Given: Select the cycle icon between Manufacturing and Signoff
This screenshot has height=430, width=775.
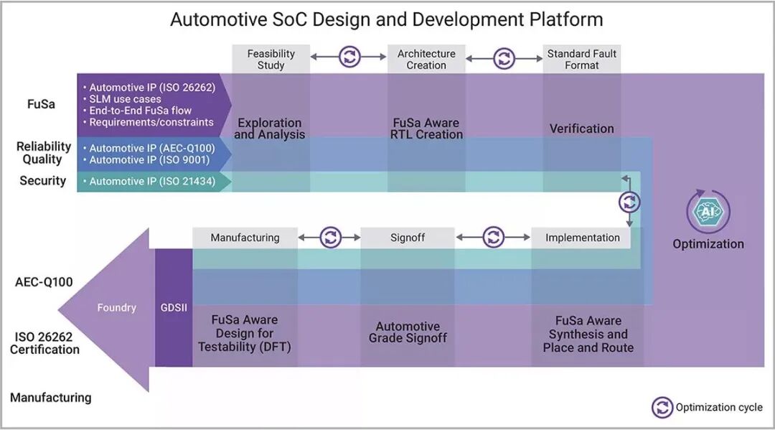Looking at the screenshot, I should (330, 238).
